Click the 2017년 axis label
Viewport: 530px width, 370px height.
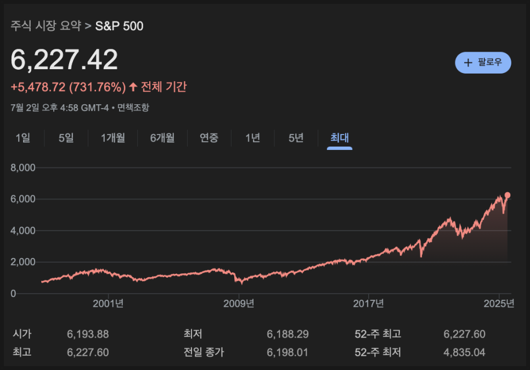[x=369, y=304]
